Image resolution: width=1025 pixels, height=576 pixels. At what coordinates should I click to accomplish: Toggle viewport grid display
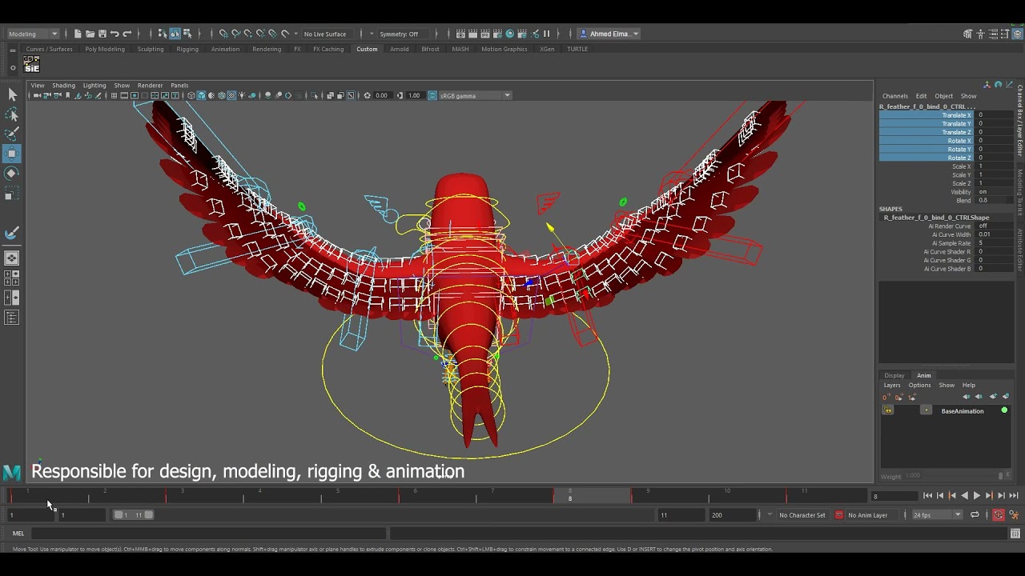pyautogui.click(x=114, y=95)
